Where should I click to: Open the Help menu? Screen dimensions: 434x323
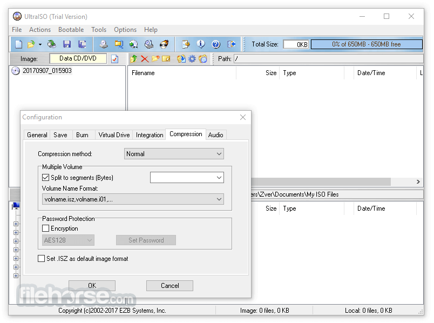(x=151, y=30)
